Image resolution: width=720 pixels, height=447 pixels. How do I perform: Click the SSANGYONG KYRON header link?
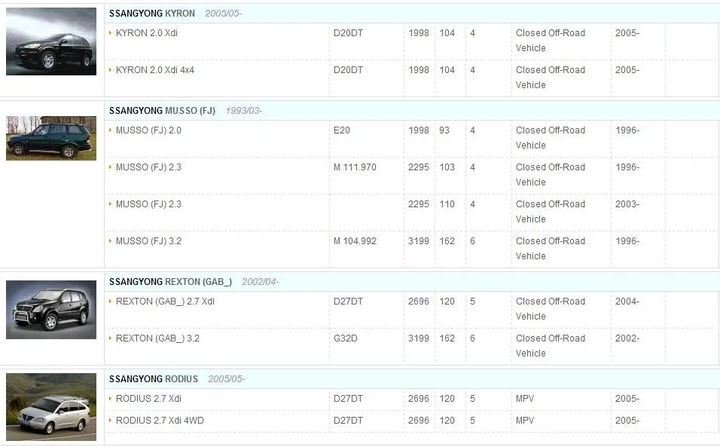point(152,14)
